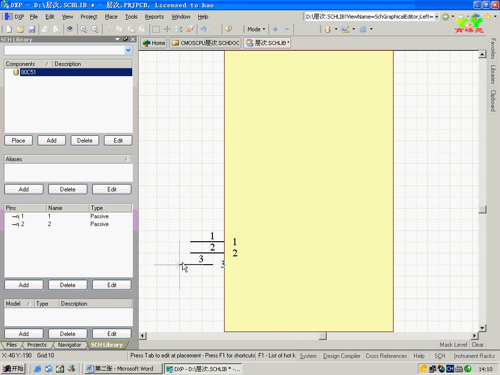Click the print icon in the toolbar
500x375 pixels.
(x=45, y=29)
